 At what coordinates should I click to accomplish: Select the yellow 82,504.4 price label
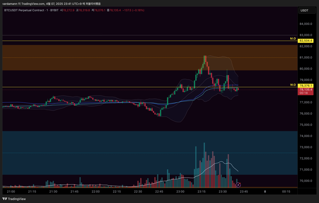(306, 41)
